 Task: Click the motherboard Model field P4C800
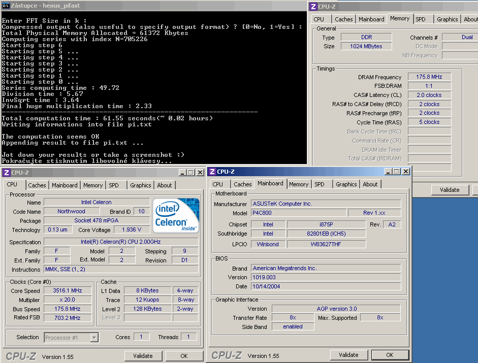point(299,213)
